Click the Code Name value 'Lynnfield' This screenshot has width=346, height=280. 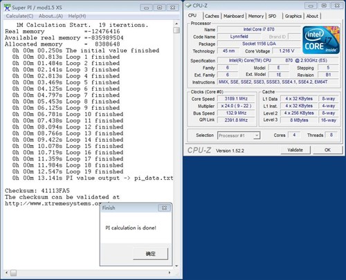pyautogui.click(x=239, y=37)
